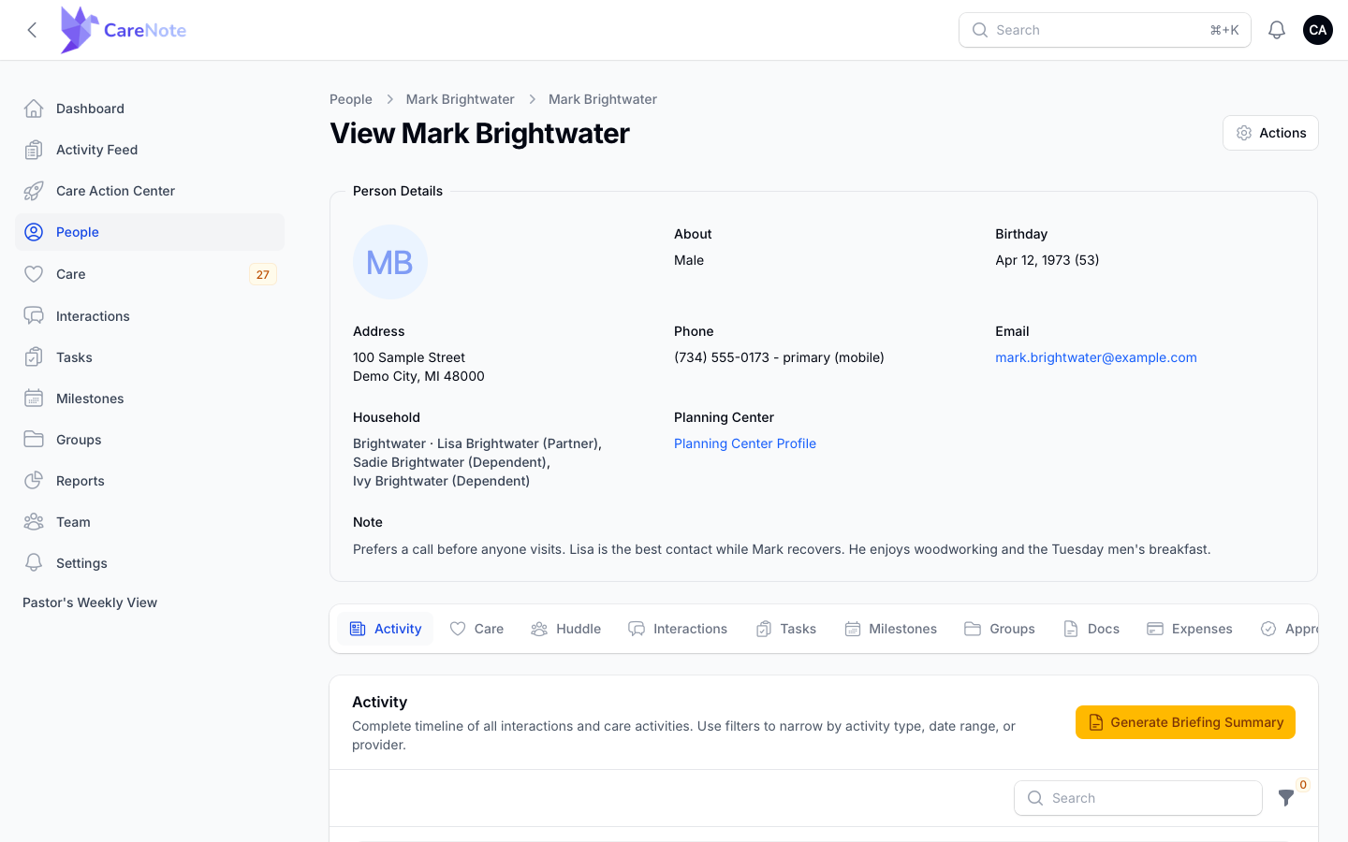Switch to the Activity tab
This screenshot has width=1348, height=842.
pos(386,629)
